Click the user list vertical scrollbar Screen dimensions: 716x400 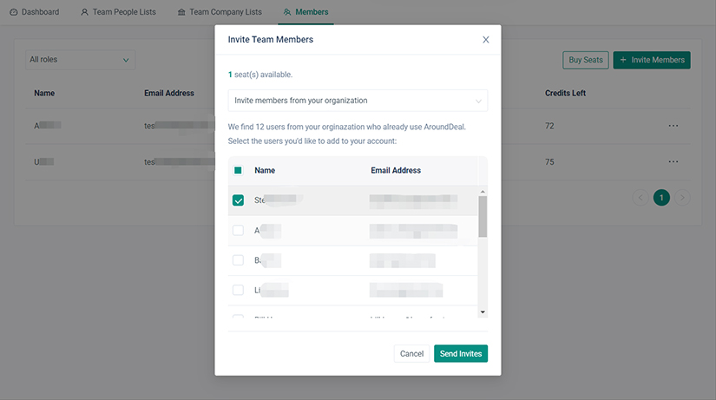tap(483, 216)
